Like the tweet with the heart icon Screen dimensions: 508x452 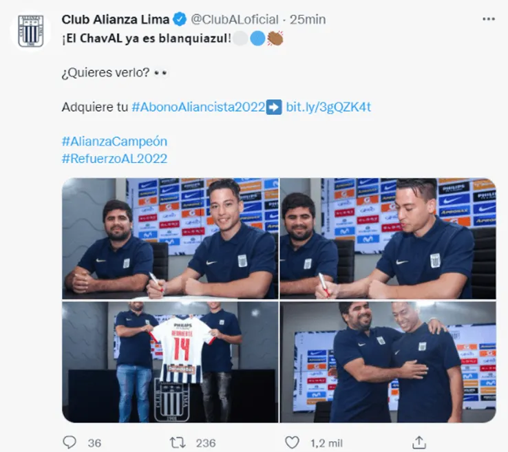(292, 442)
